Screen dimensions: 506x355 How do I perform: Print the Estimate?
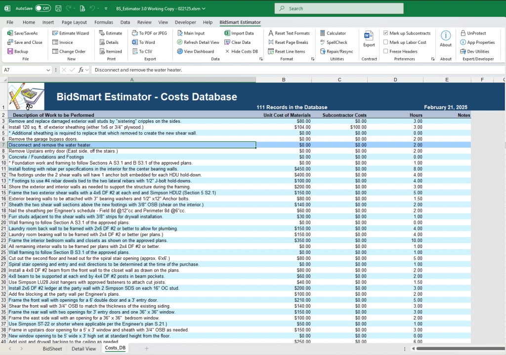pyautogui.click(x=110, y=33)
